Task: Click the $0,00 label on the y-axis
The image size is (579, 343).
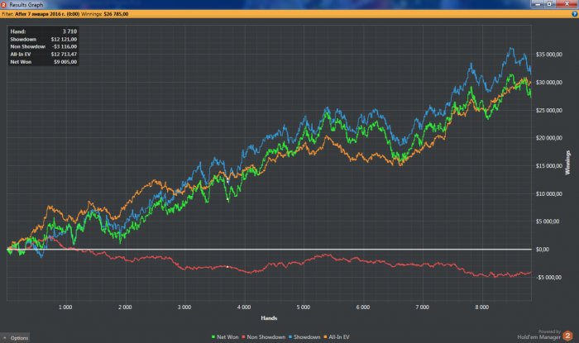Action: [x=544, y=249]
